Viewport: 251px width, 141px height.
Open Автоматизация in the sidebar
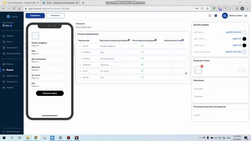13,54
